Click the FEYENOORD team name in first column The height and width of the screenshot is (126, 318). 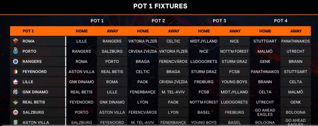tap(34, 72)
